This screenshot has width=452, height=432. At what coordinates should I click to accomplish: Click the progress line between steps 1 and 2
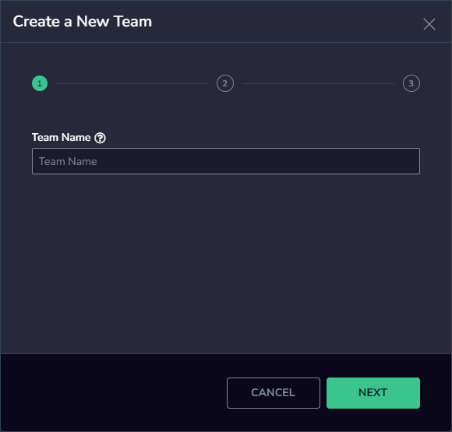click(132, 84)
